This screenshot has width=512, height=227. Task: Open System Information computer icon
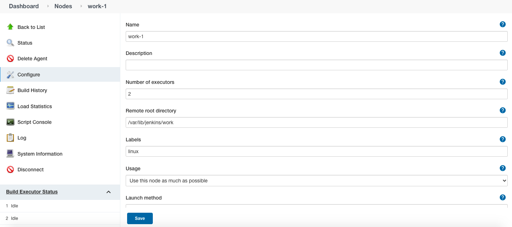(10, 154)
